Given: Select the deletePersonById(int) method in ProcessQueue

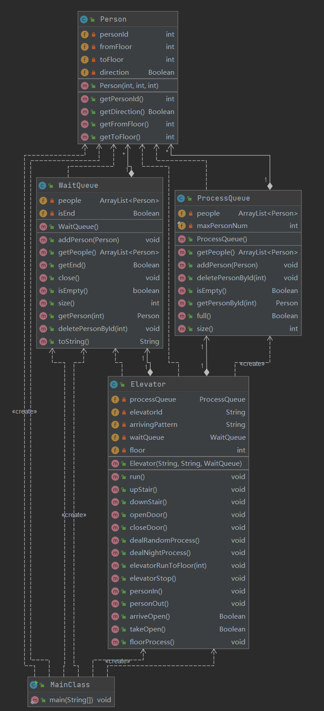Looking at the screenshot, I should tap(231, 278).
